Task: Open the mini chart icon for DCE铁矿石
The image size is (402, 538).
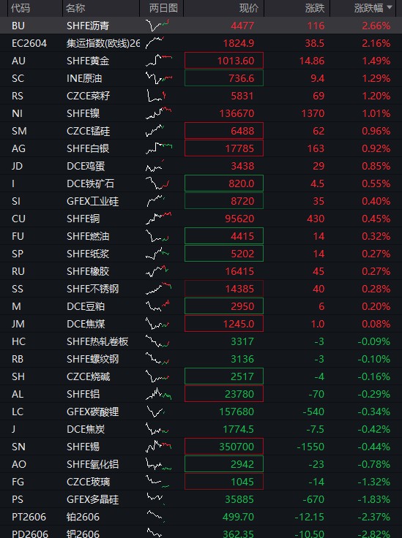Action: tap(157, 183)
